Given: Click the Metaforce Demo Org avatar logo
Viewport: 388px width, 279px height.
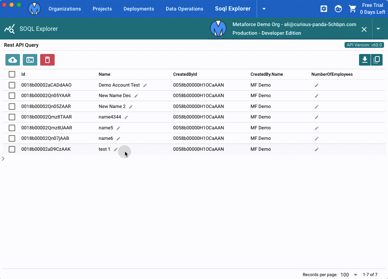Looking at the screenshot, I should [218, 29].
